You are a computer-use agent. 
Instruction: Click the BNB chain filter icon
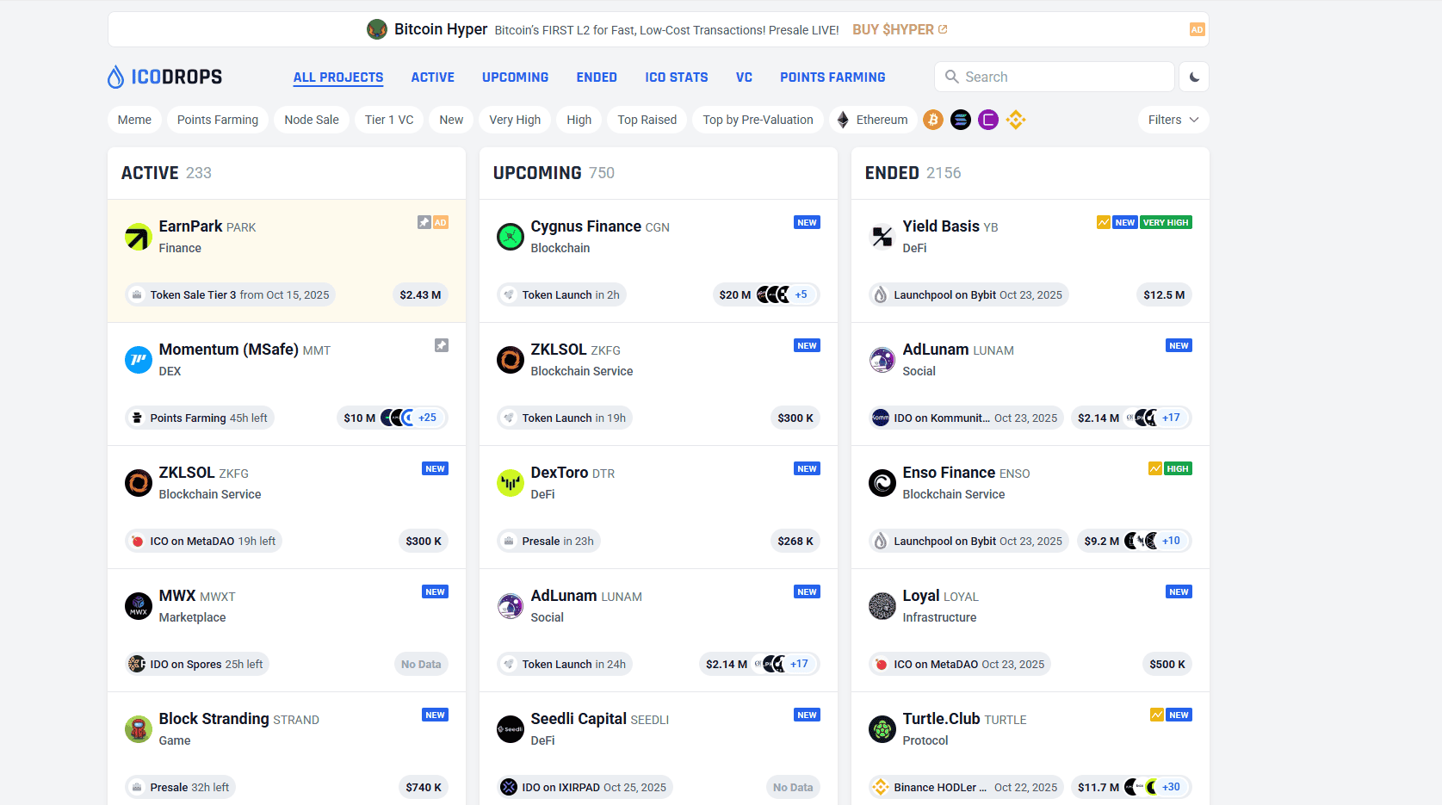(x=1016, y=120)
